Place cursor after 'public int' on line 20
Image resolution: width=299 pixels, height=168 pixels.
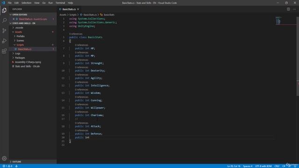pos(89,137)
